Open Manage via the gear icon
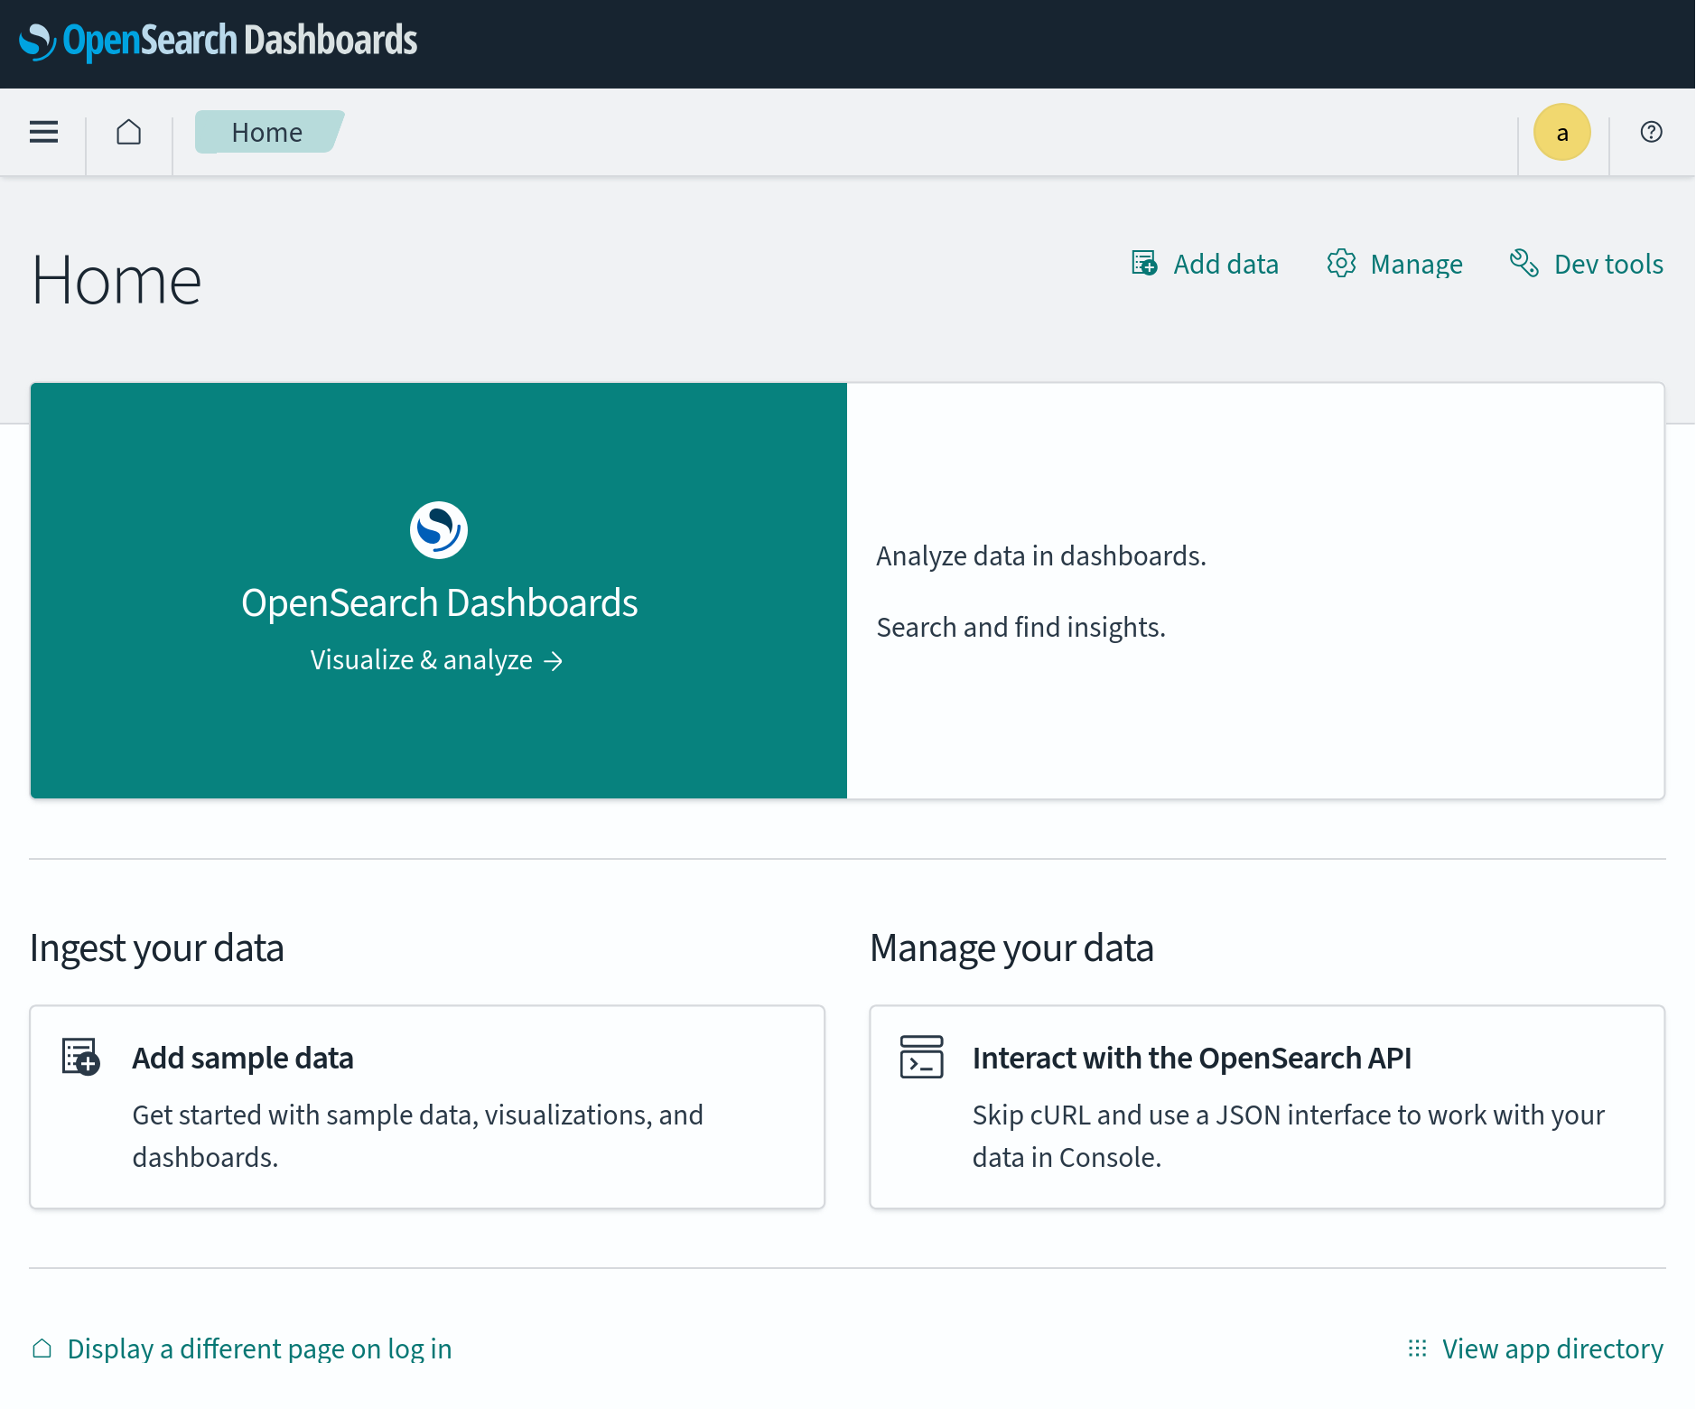Screen dimensions: 1696x1409 coord(1342,263)
